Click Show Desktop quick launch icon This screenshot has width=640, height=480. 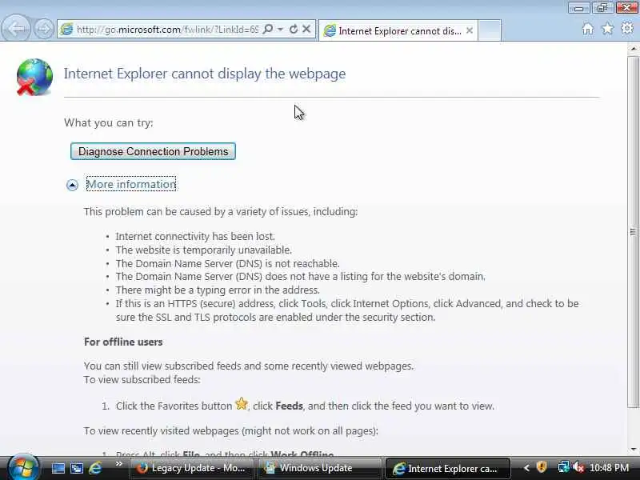pos(58,468)
